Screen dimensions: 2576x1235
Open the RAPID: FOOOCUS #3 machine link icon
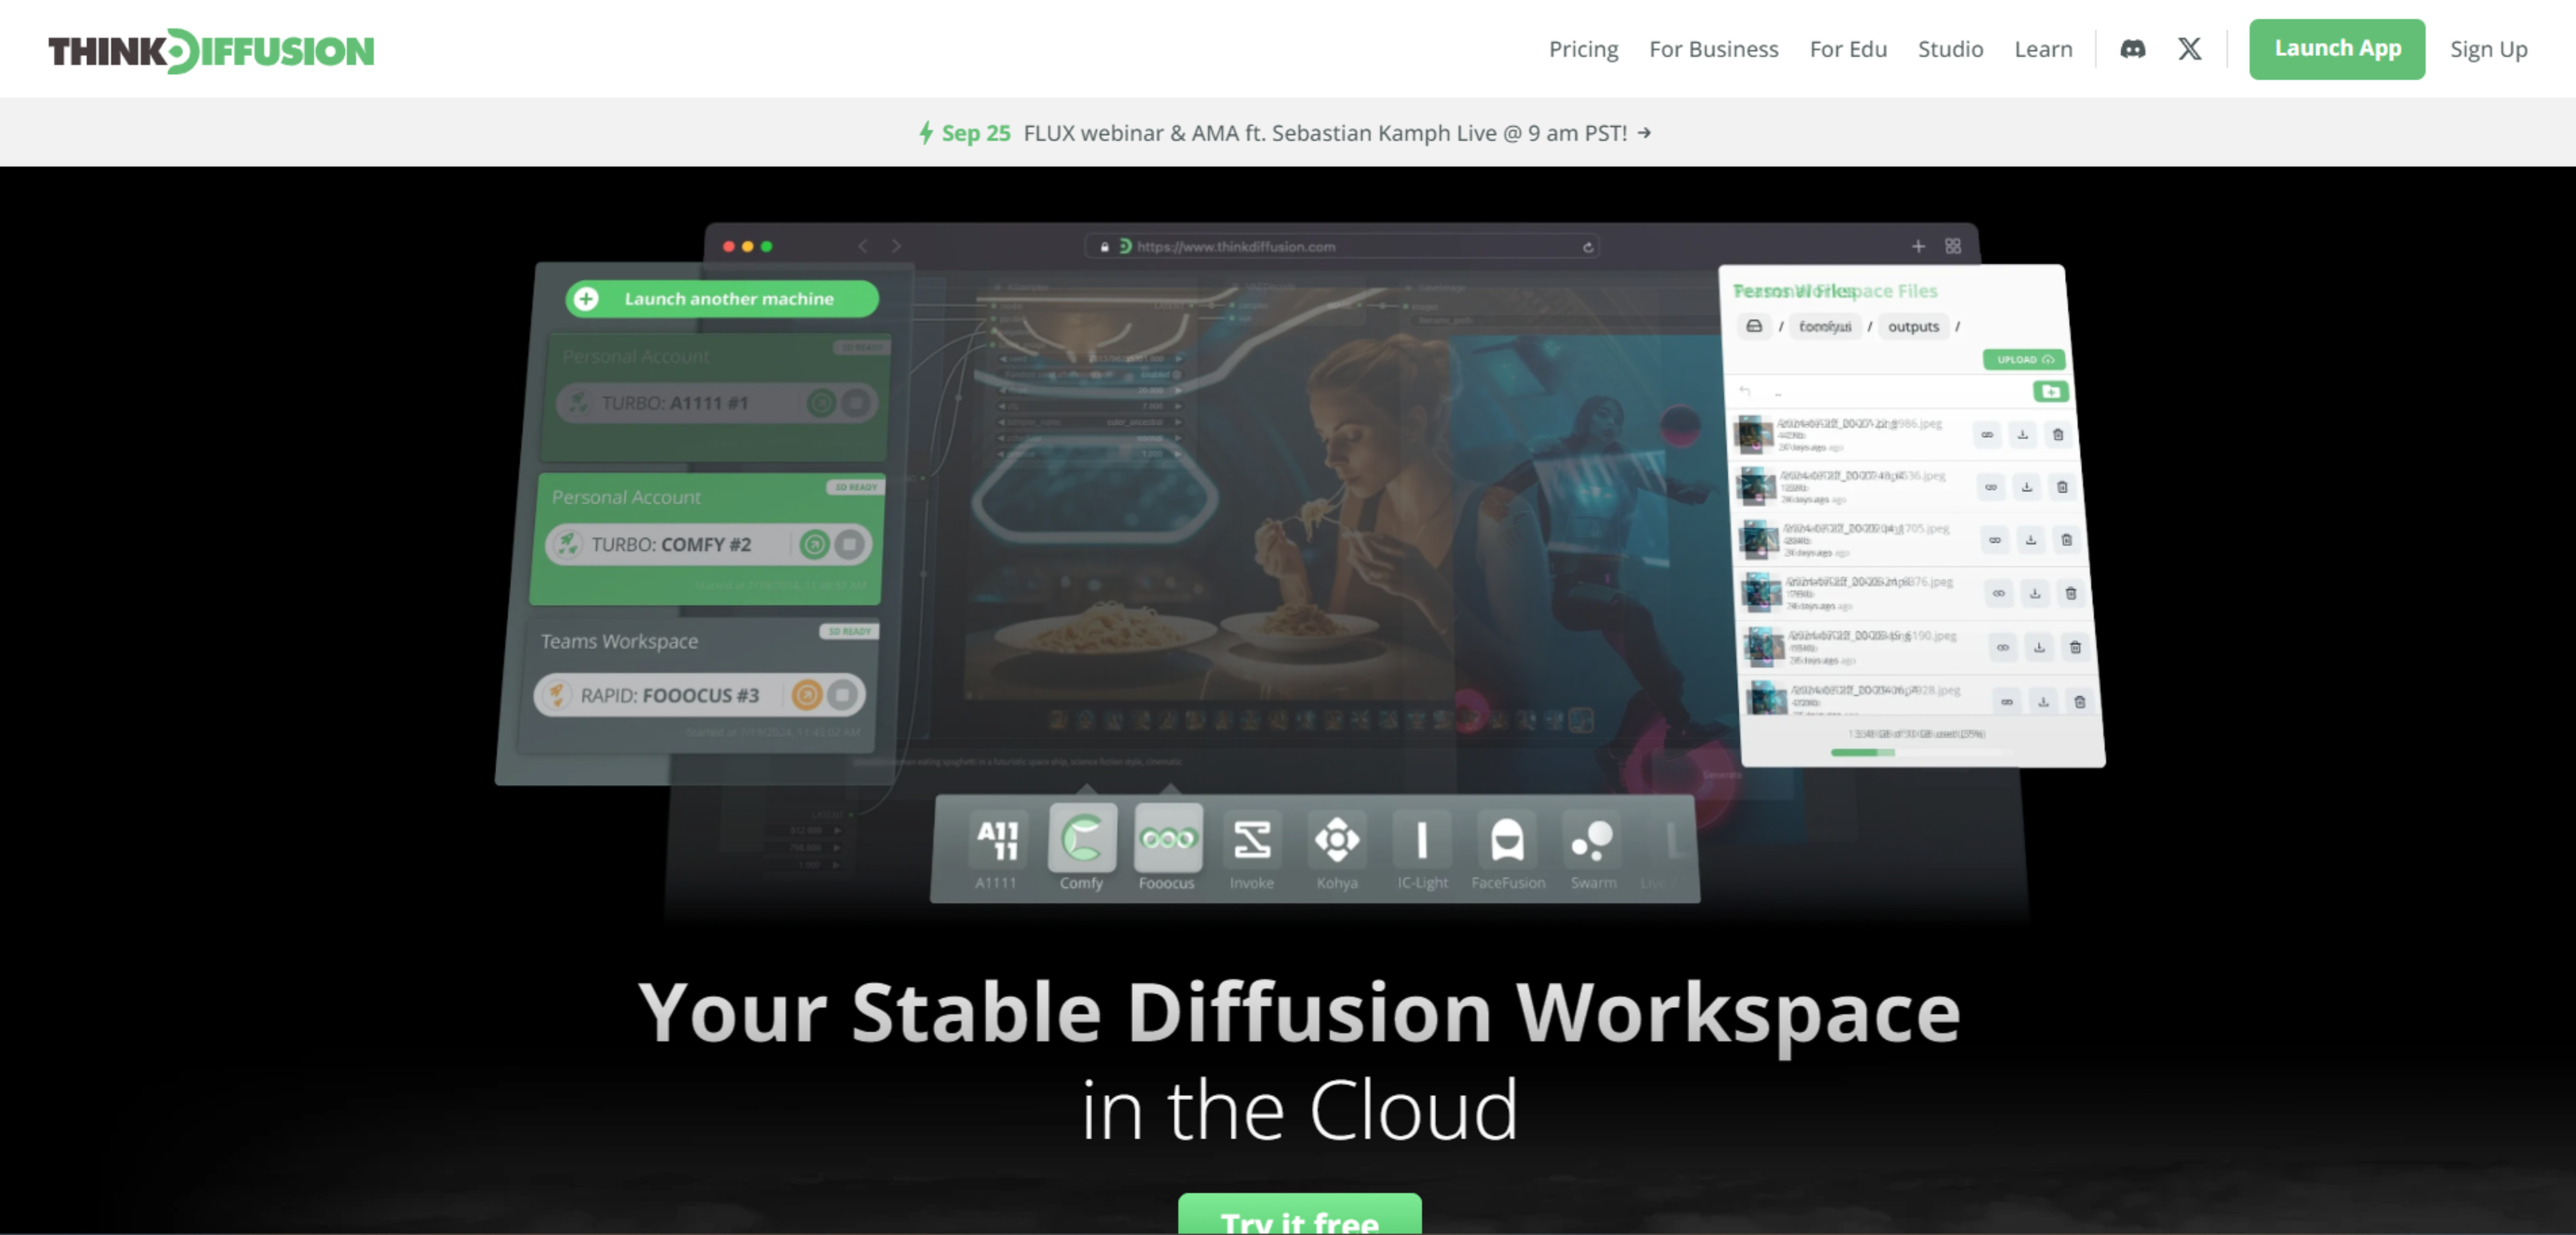click(x=806, y=694)
